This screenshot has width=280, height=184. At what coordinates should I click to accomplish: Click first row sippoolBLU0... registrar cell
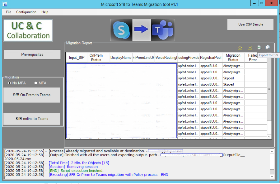(x=211, y=66)
